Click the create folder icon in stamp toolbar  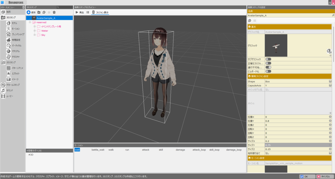39,12
